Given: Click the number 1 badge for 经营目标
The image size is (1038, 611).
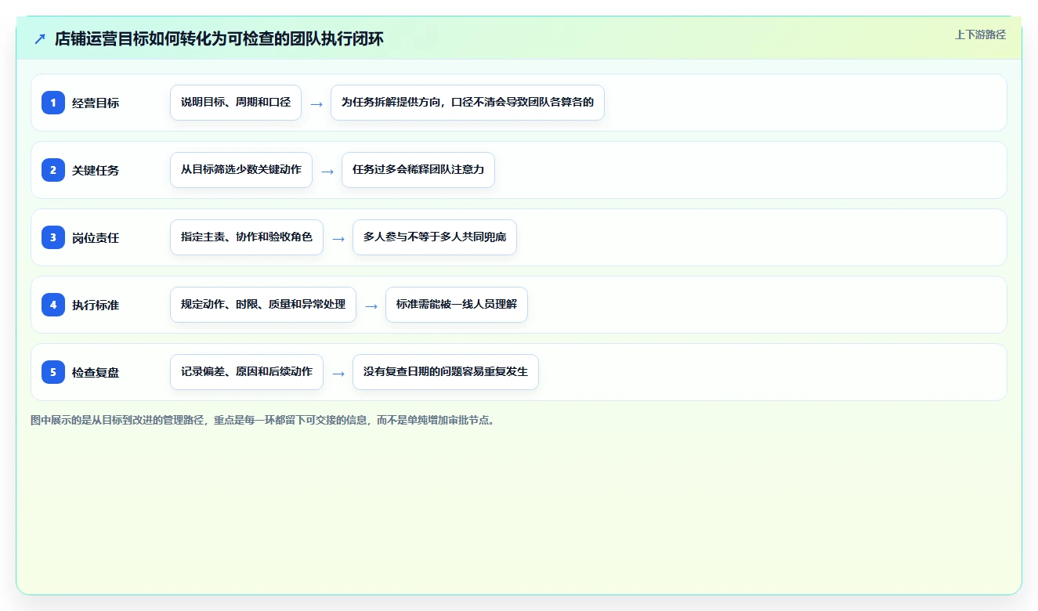Looking at the screenshot, I should [53, 103].
